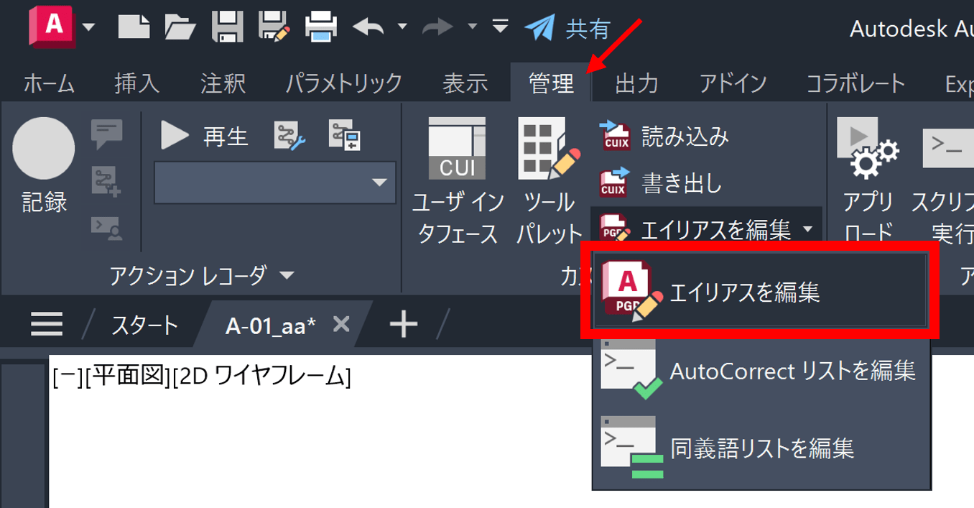
Task: Close the A-01_aa drawing tab
Action: tap(342, 325)
